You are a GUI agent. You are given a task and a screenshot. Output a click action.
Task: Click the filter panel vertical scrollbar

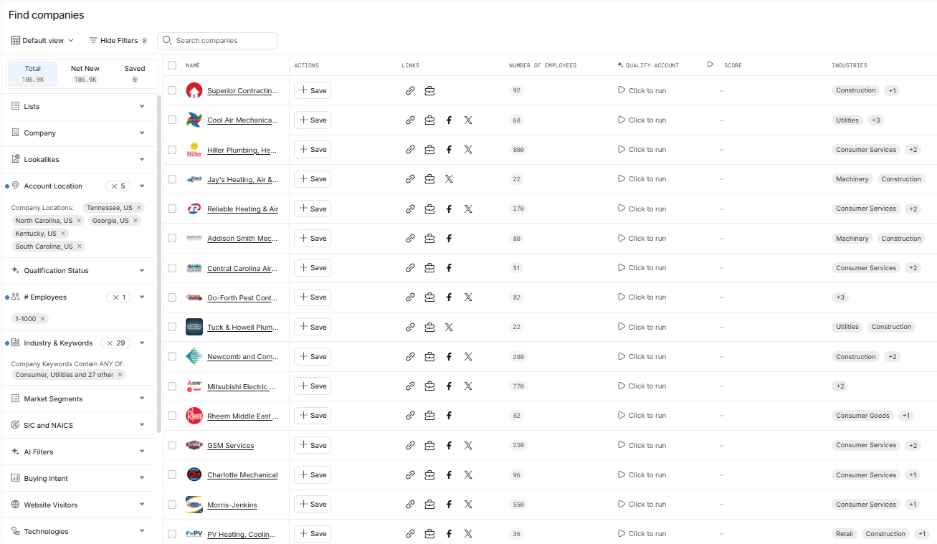click(158, 264)
